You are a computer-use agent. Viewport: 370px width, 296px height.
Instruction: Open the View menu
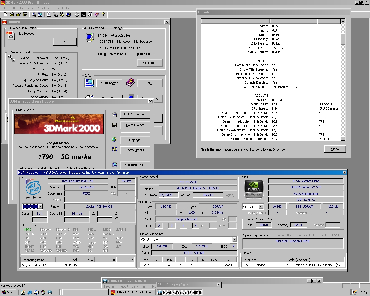click(31, 8)
